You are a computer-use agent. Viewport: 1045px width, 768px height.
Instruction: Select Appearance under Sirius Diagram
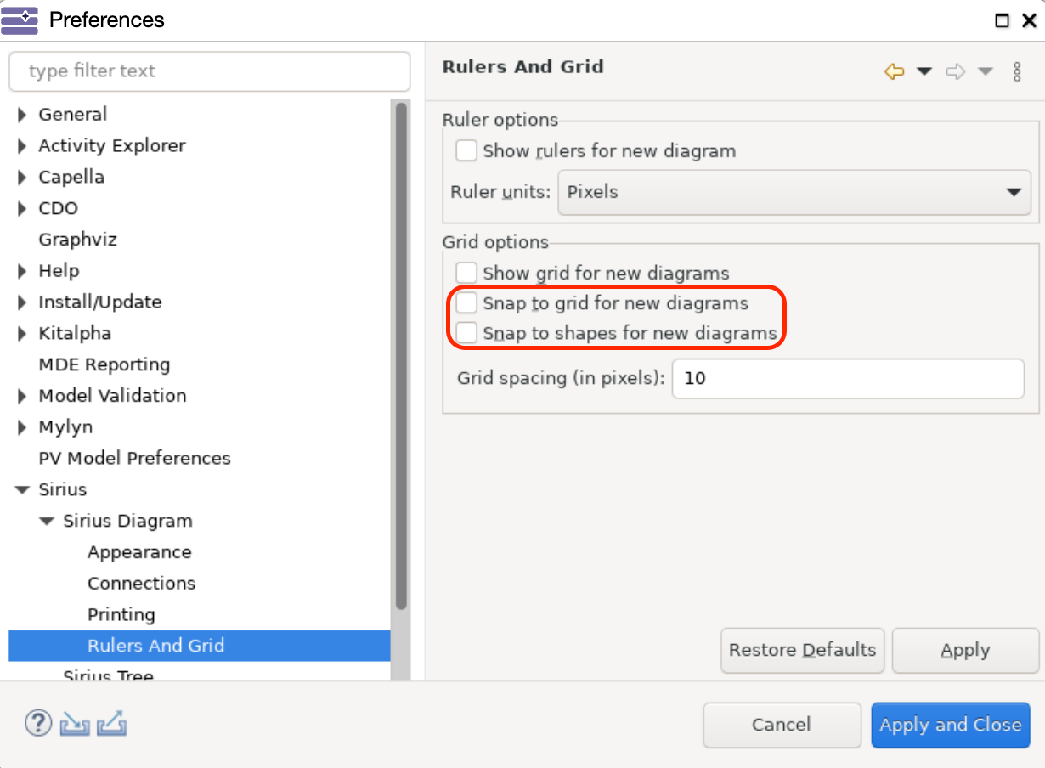pos(139,552)
